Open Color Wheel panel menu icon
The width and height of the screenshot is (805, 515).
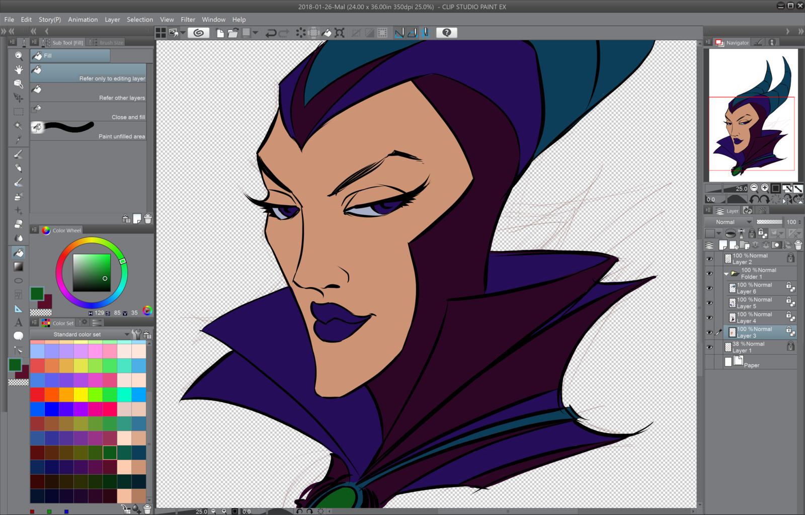[x=34, y=230]
